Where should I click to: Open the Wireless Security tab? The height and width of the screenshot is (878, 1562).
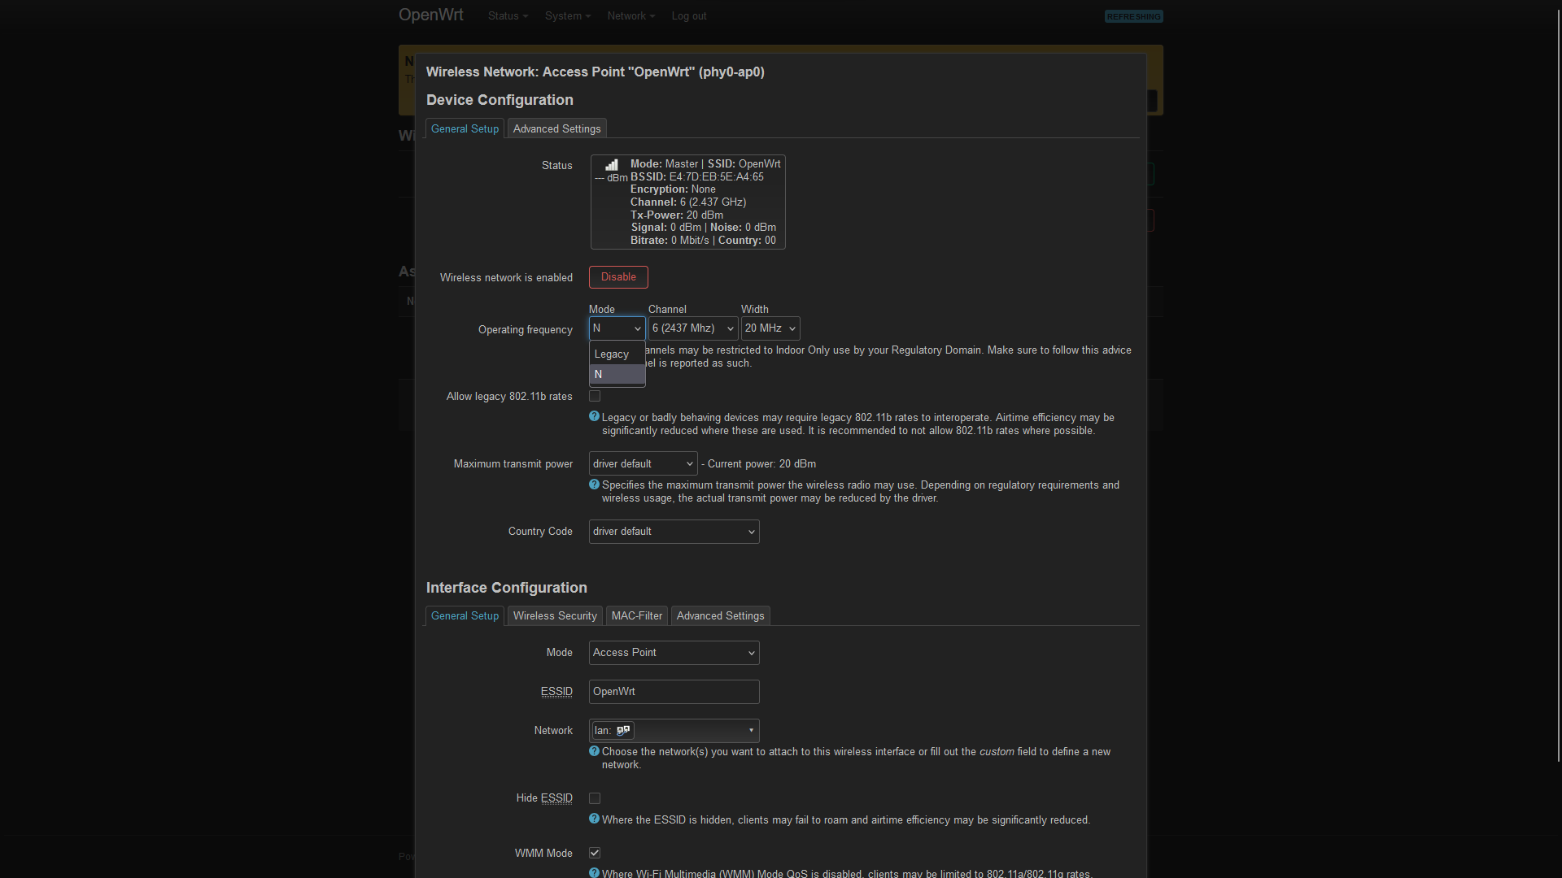[x=555, y=616]
